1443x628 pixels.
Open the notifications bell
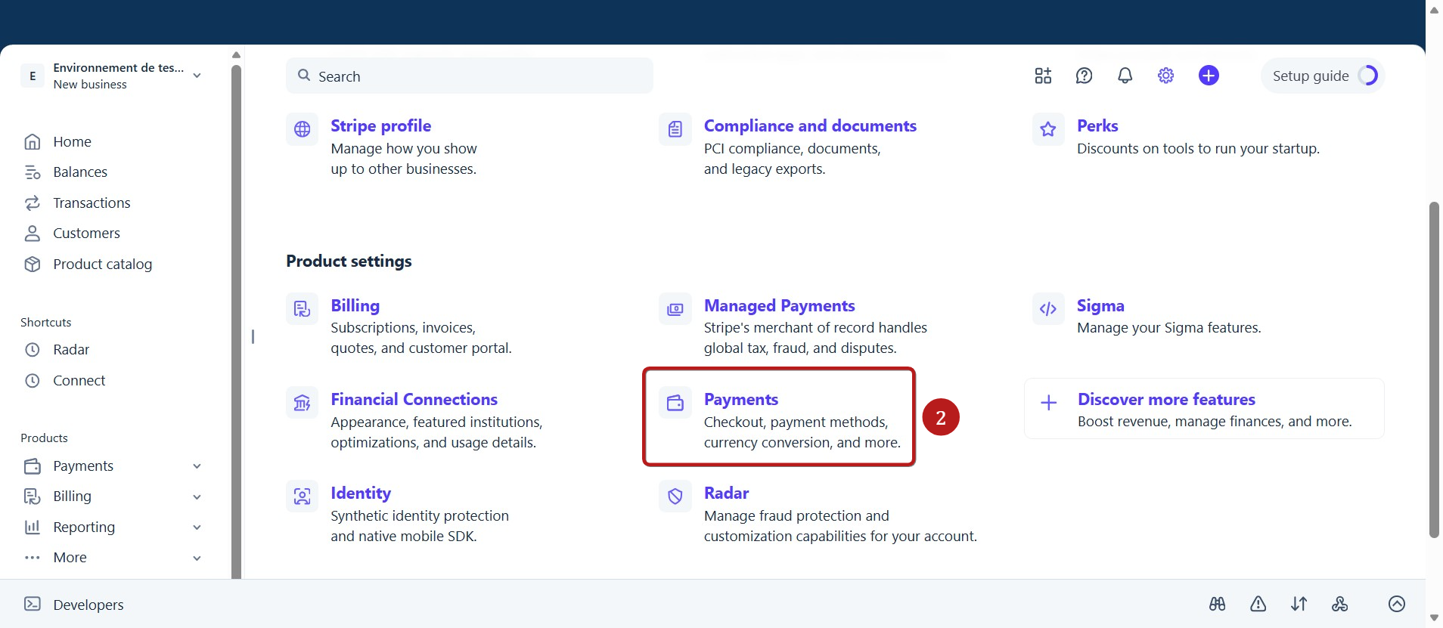[x=1125, y=76]
